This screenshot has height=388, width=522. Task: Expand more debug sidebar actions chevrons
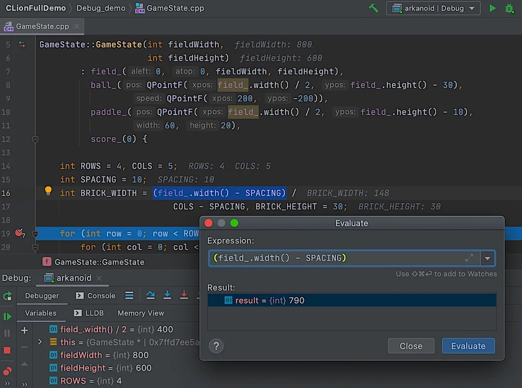coord(7,384)
